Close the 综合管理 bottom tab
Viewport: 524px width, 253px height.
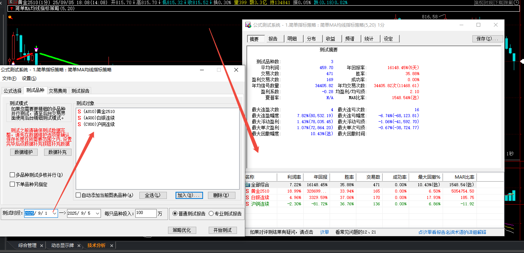(41, 245)
